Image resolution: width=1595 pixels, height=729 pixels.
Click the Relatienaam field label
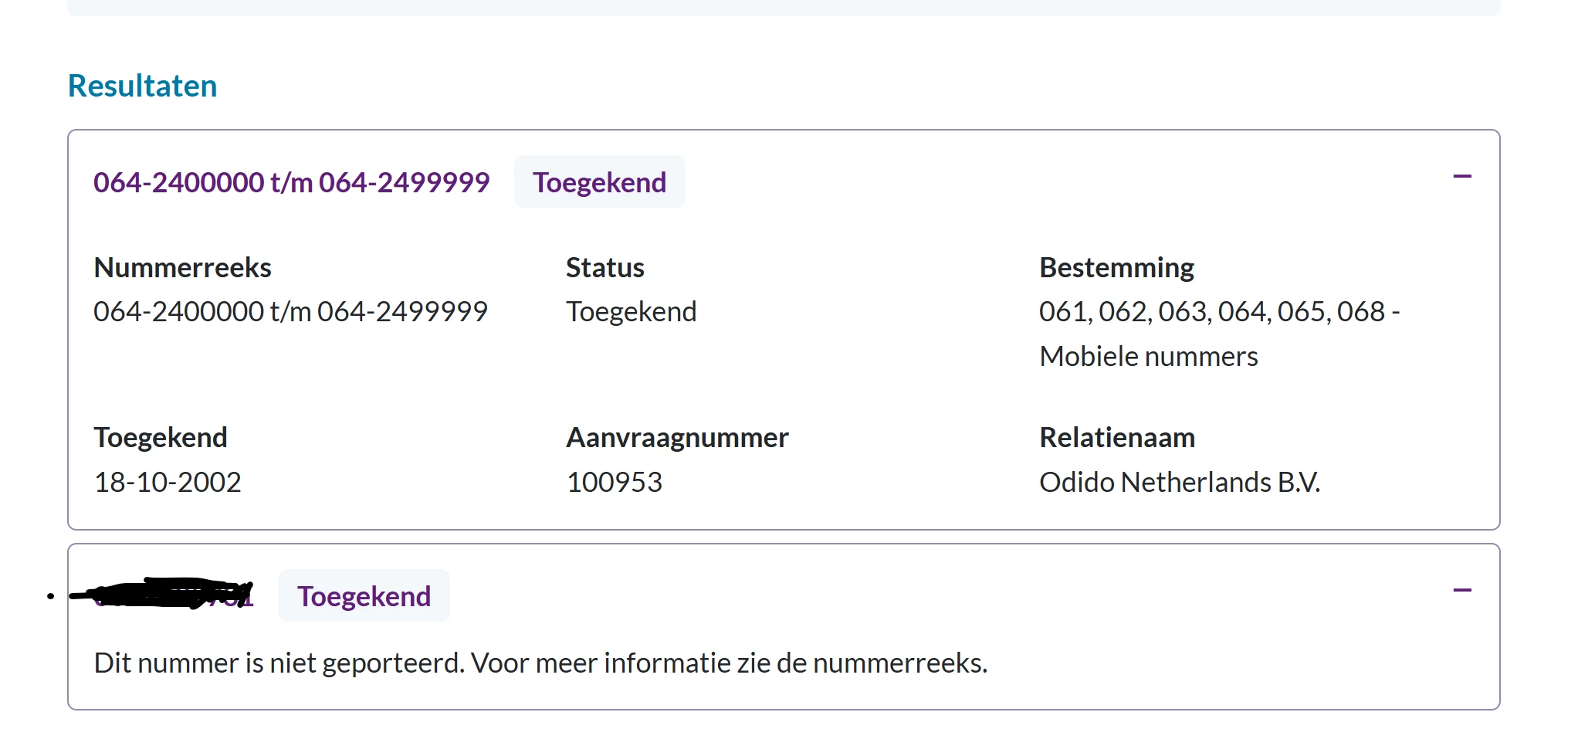coord(1116,438)
